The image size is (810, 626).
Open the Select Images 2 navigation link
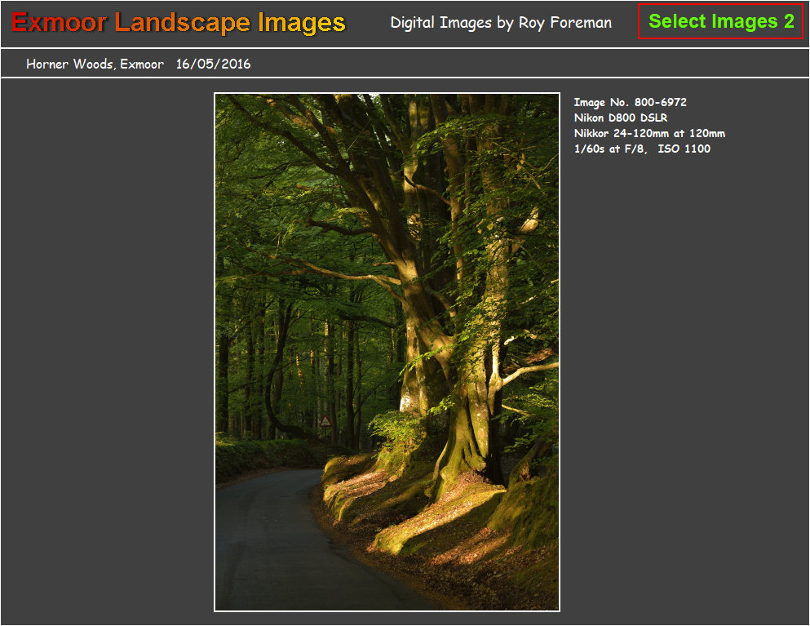719,22
